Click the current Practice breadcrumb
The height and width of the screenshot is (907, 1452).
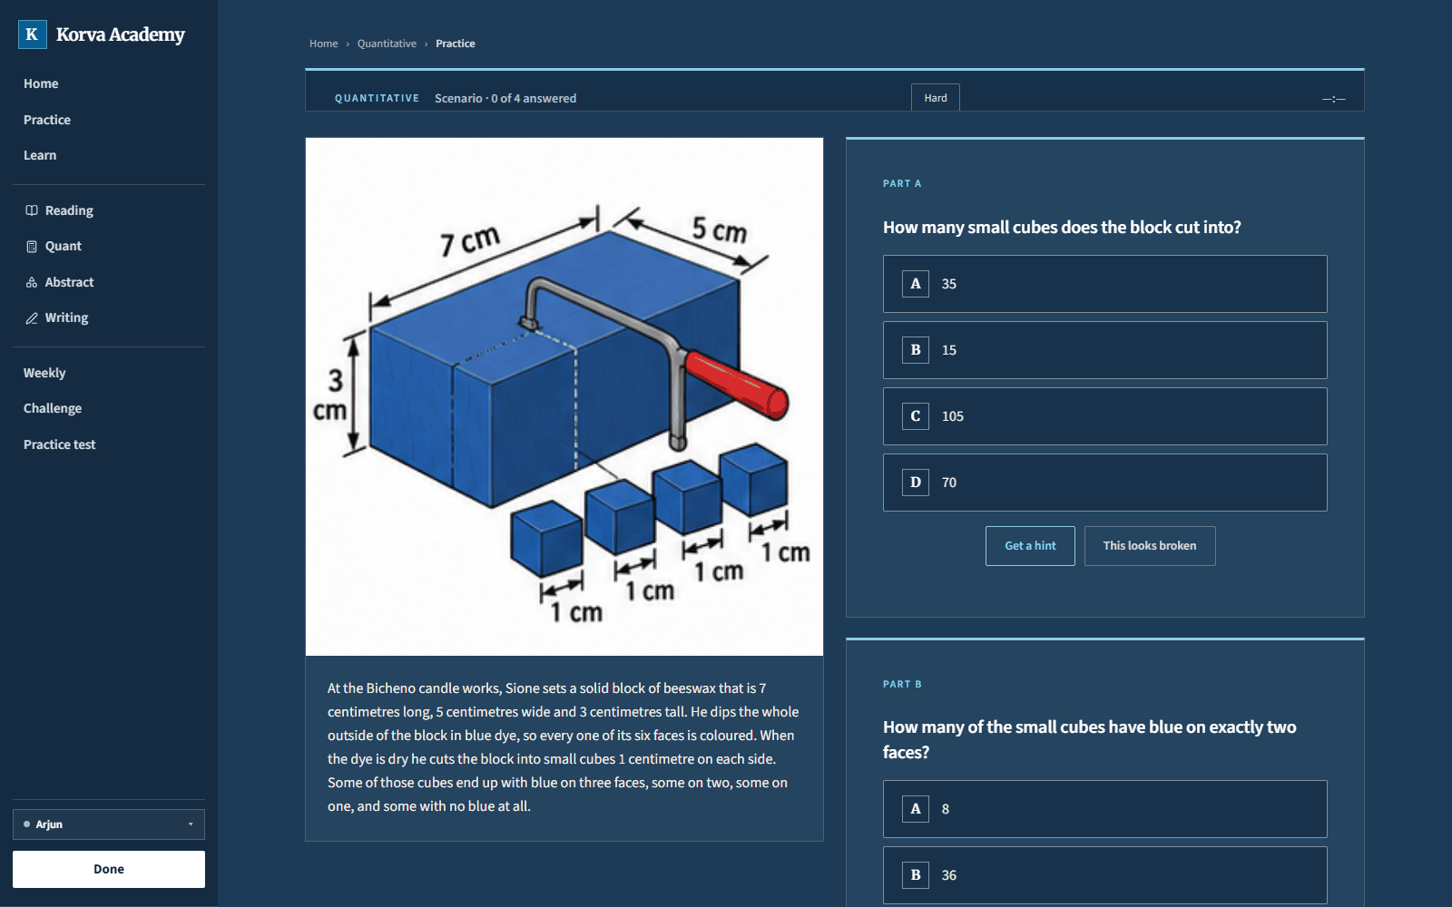456,44
